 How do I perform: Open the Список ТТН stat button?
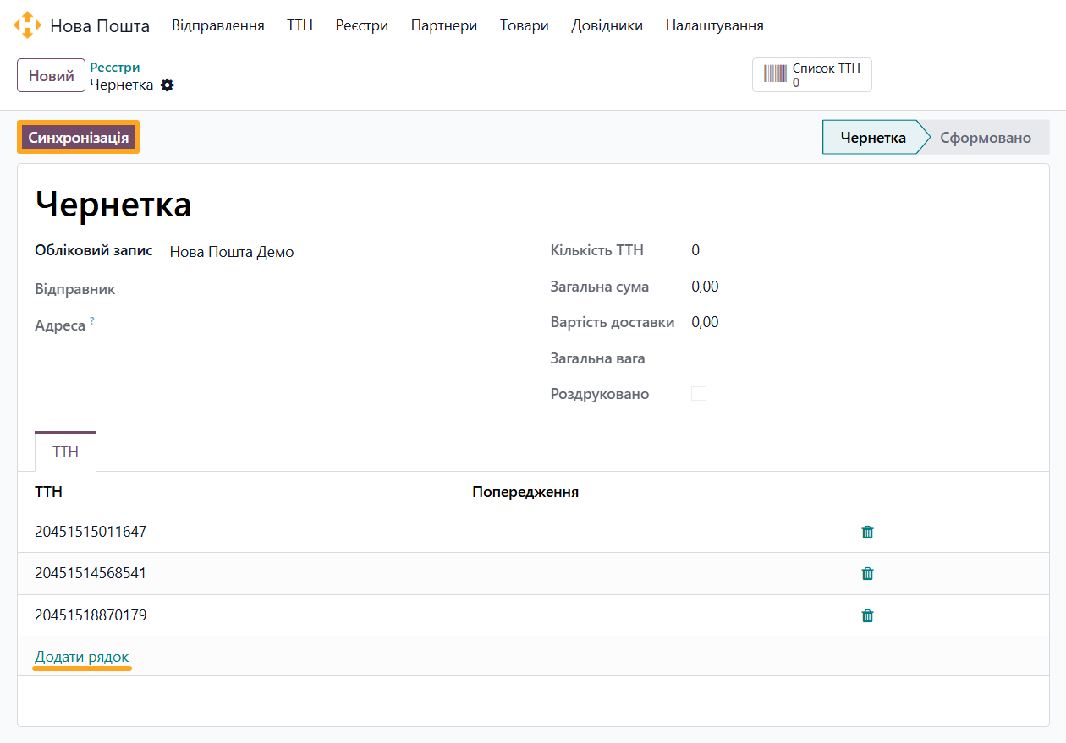point(812,74)
